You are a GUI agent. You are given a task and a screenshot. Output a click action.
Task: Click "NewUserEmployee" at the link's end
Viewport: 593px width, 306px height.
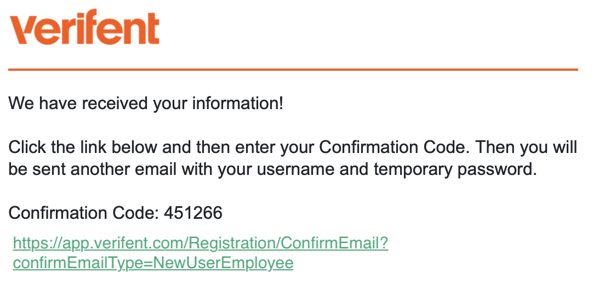(x=223, y=263)
